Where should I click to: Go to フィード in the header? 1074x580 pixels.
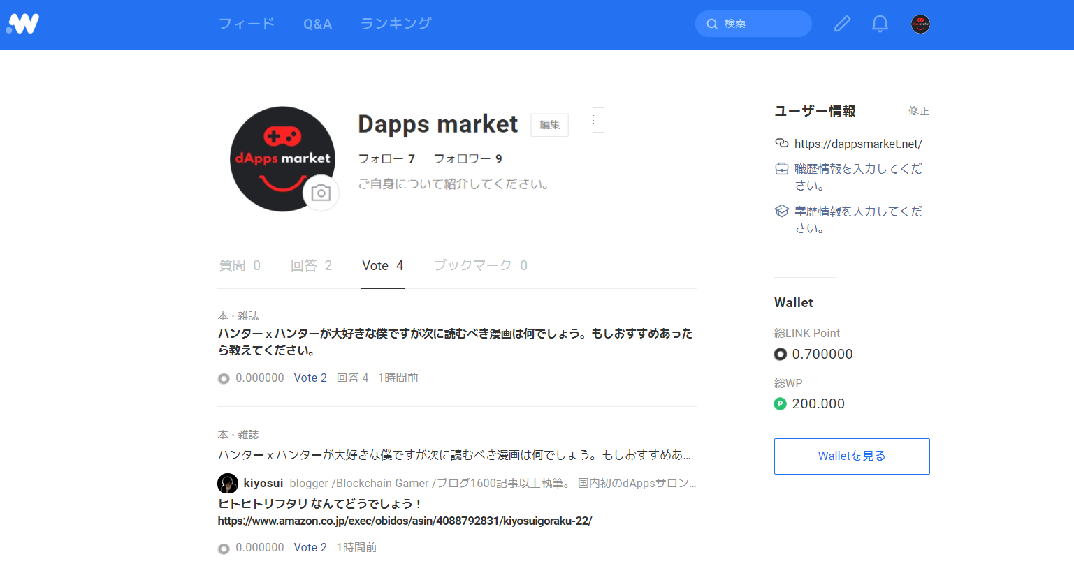tap(247, 24)
